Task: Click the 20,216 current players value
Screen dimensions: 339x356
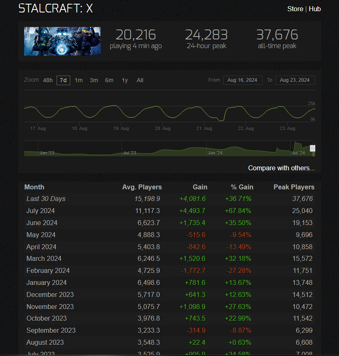Action: (x=136, y=35)
